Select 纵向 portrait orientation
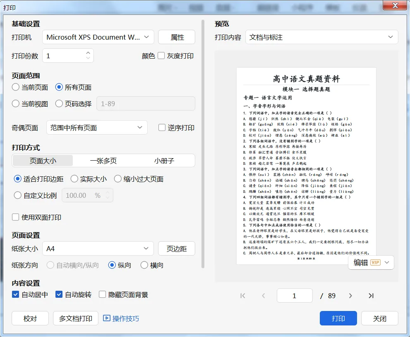 point(112,265)
